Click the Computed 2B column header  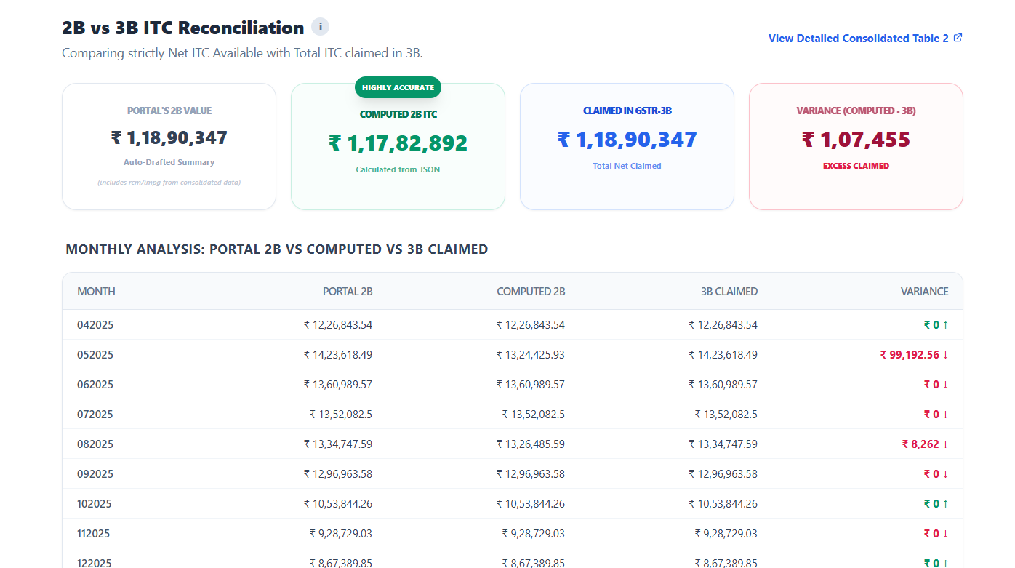tap(531, 292)
